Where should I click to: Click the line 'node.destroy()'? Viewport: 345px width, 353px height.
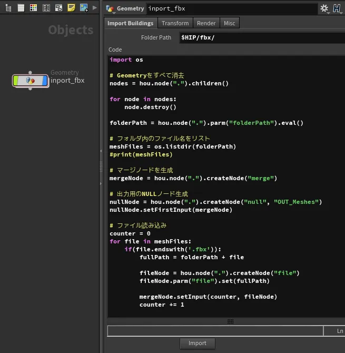pyautogui.click(x=150, y=107)
